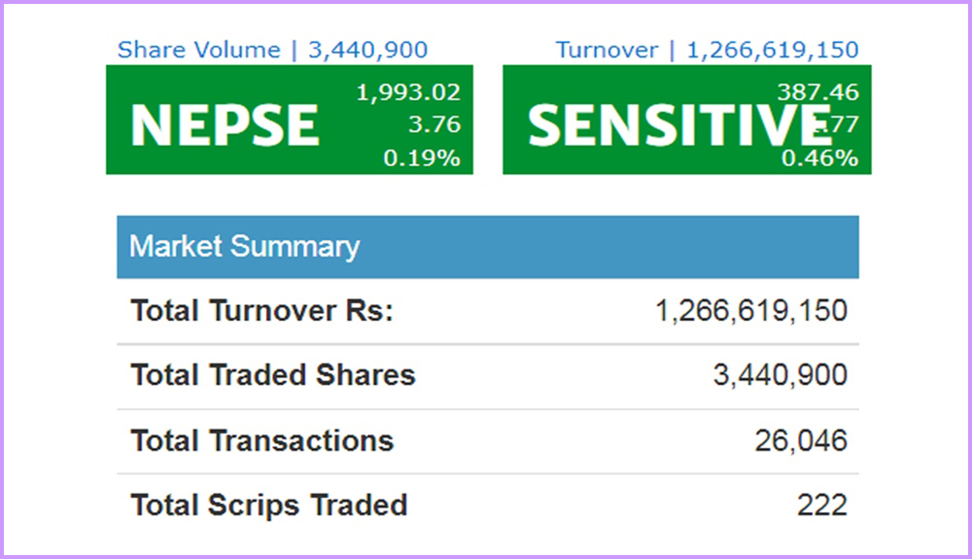This screenshot has width=972, height=559.
Task: Click the SENSITIVE percent change 0.46%
Action: pos(819,157)
